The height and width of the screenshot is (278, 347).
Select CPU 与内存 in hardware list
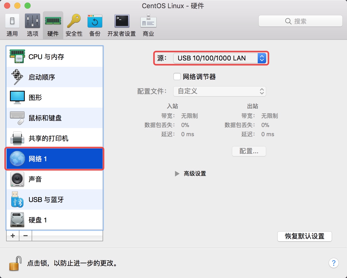pyautogui.click(x=55, y=57)
